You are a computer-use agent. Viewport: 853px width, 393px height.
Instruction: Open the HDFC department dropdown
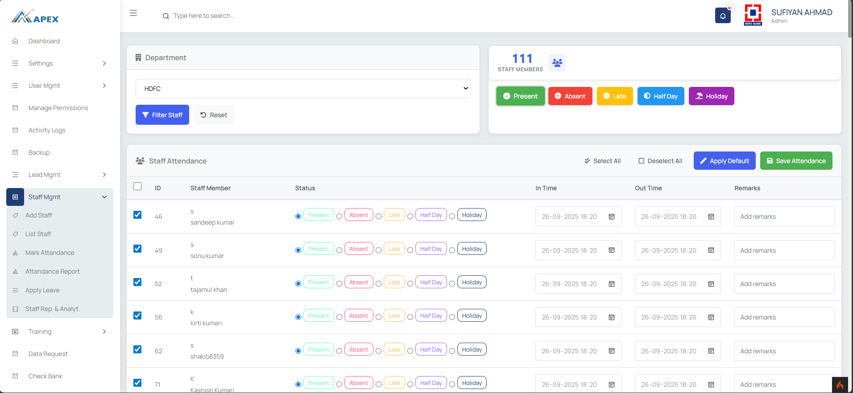coord(303,89)
